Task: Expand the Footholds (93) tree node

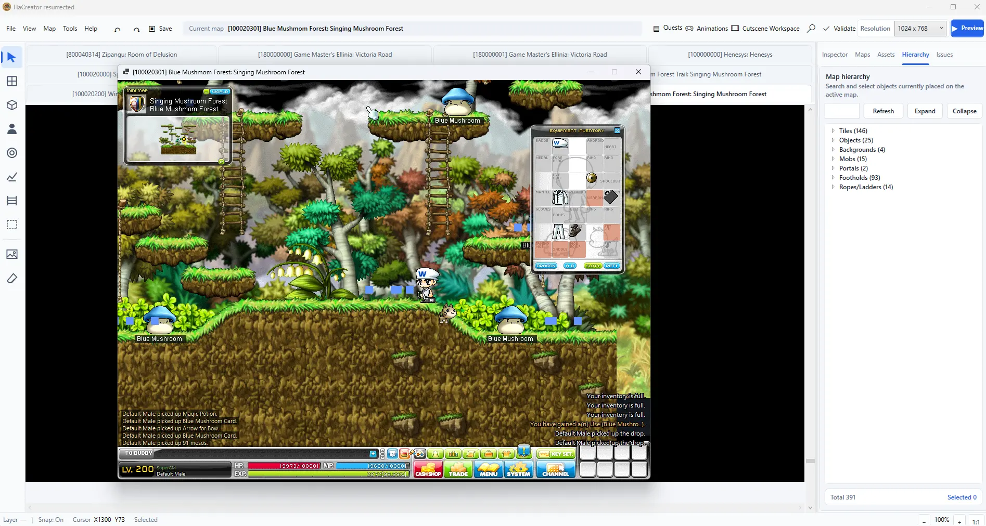Action: pos(833,178)
